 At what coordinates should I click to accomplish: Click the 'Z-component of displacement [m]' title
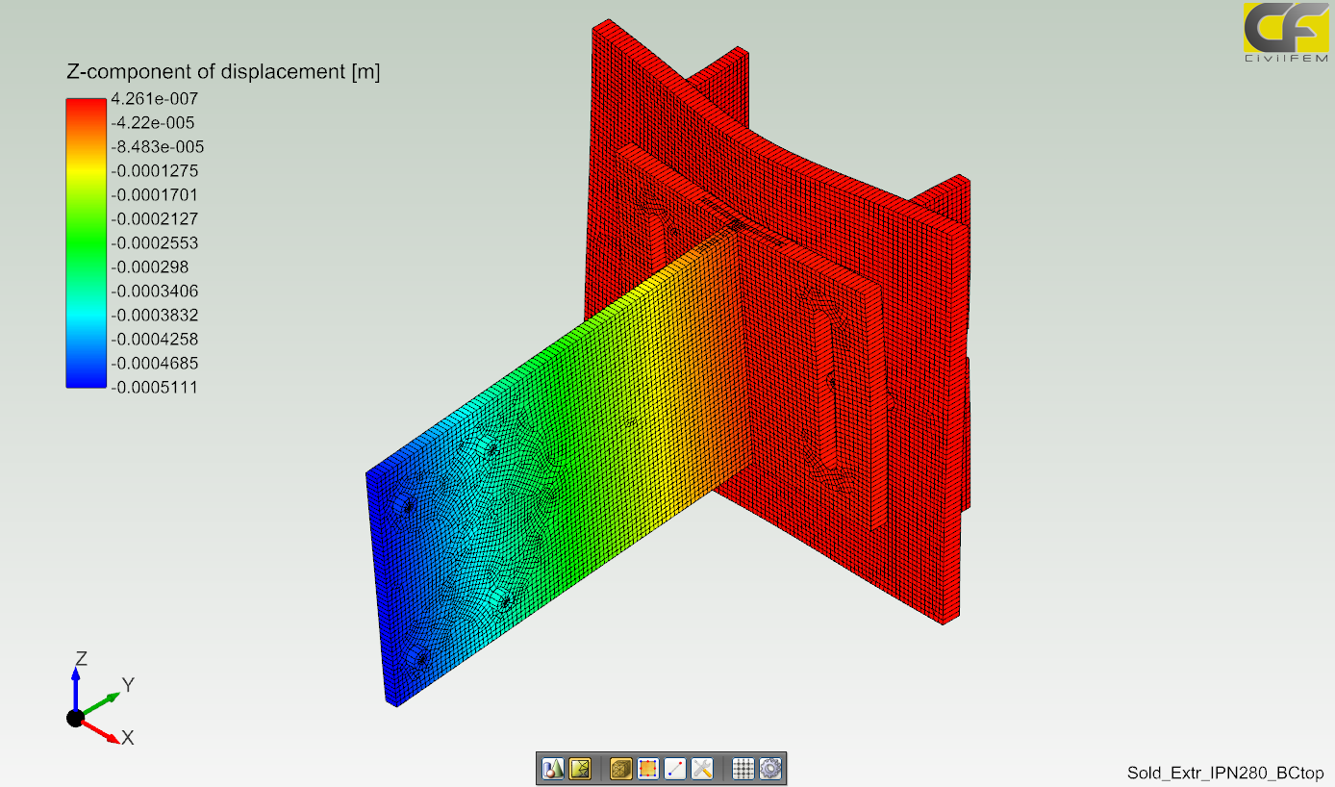(222, 72)
